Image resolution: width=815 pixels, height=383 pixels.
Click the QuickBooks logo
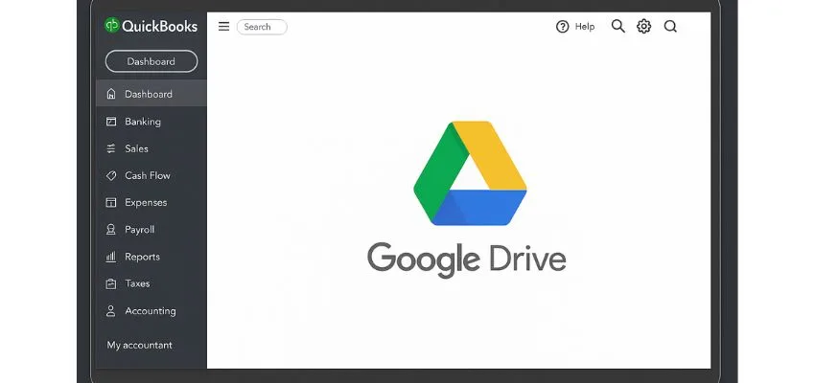151,26
